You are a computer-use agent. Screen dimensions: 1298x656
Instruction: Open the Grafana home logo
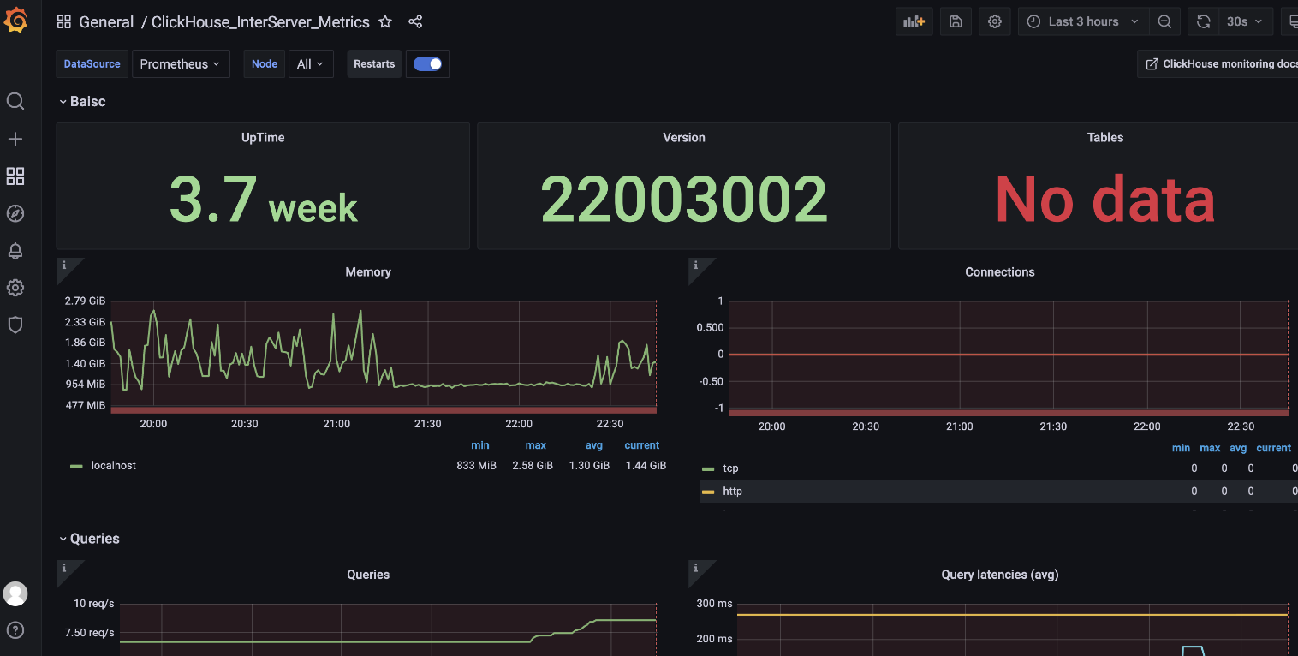coord(15,21)
